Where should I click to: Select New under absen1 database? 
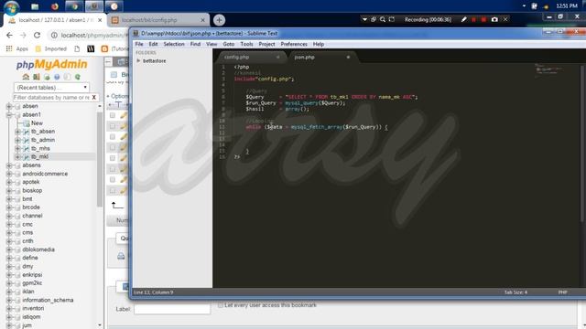tap(37, 123)
